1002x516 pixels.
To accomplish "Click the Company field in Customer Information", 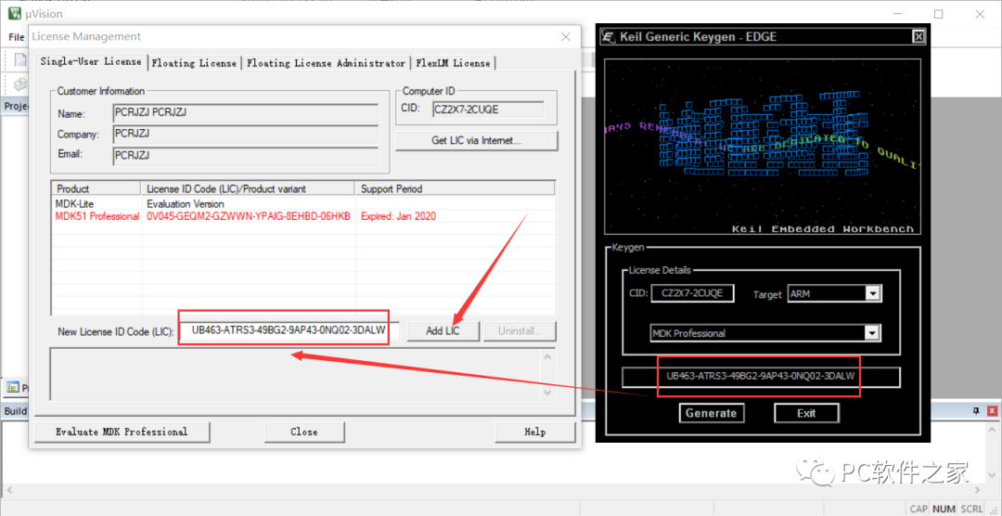I will coord(245,135).
